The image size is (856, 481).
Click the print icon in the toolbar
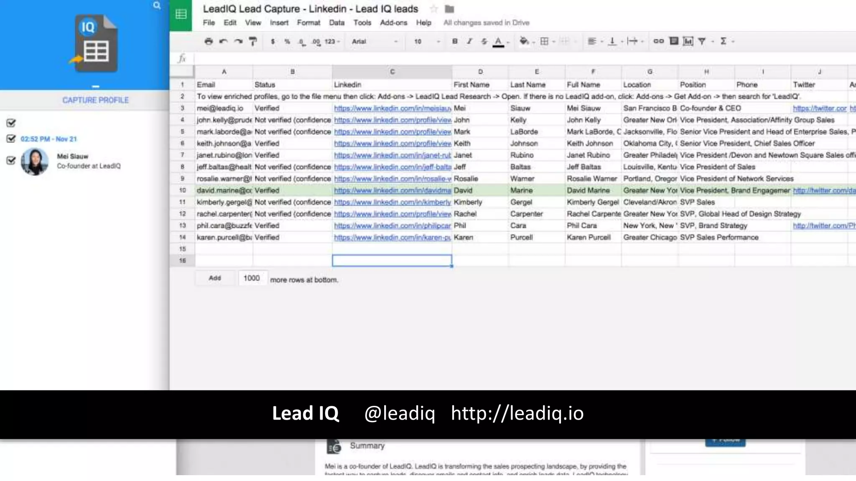pyautogui.click(x=209, y=41)
